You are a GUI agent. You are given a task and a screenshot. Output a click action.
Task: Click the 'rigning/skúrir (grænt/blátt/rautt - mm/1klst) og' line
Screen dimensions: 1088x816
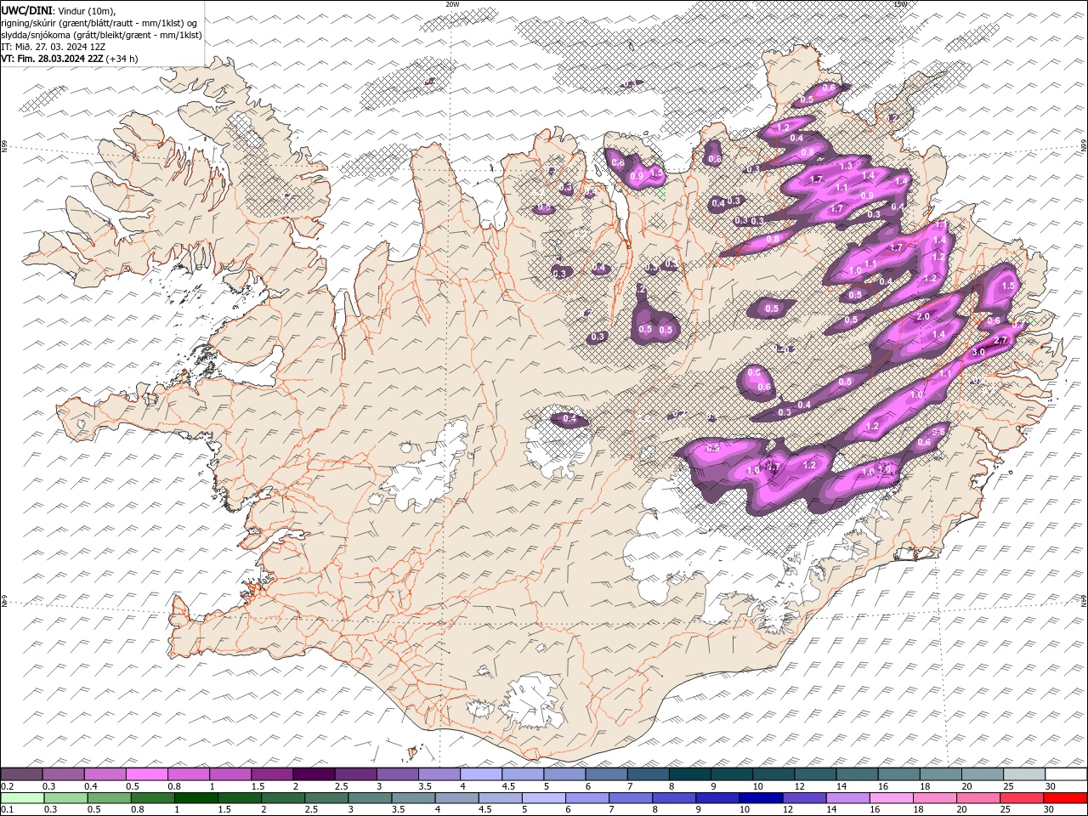(99, 23)
